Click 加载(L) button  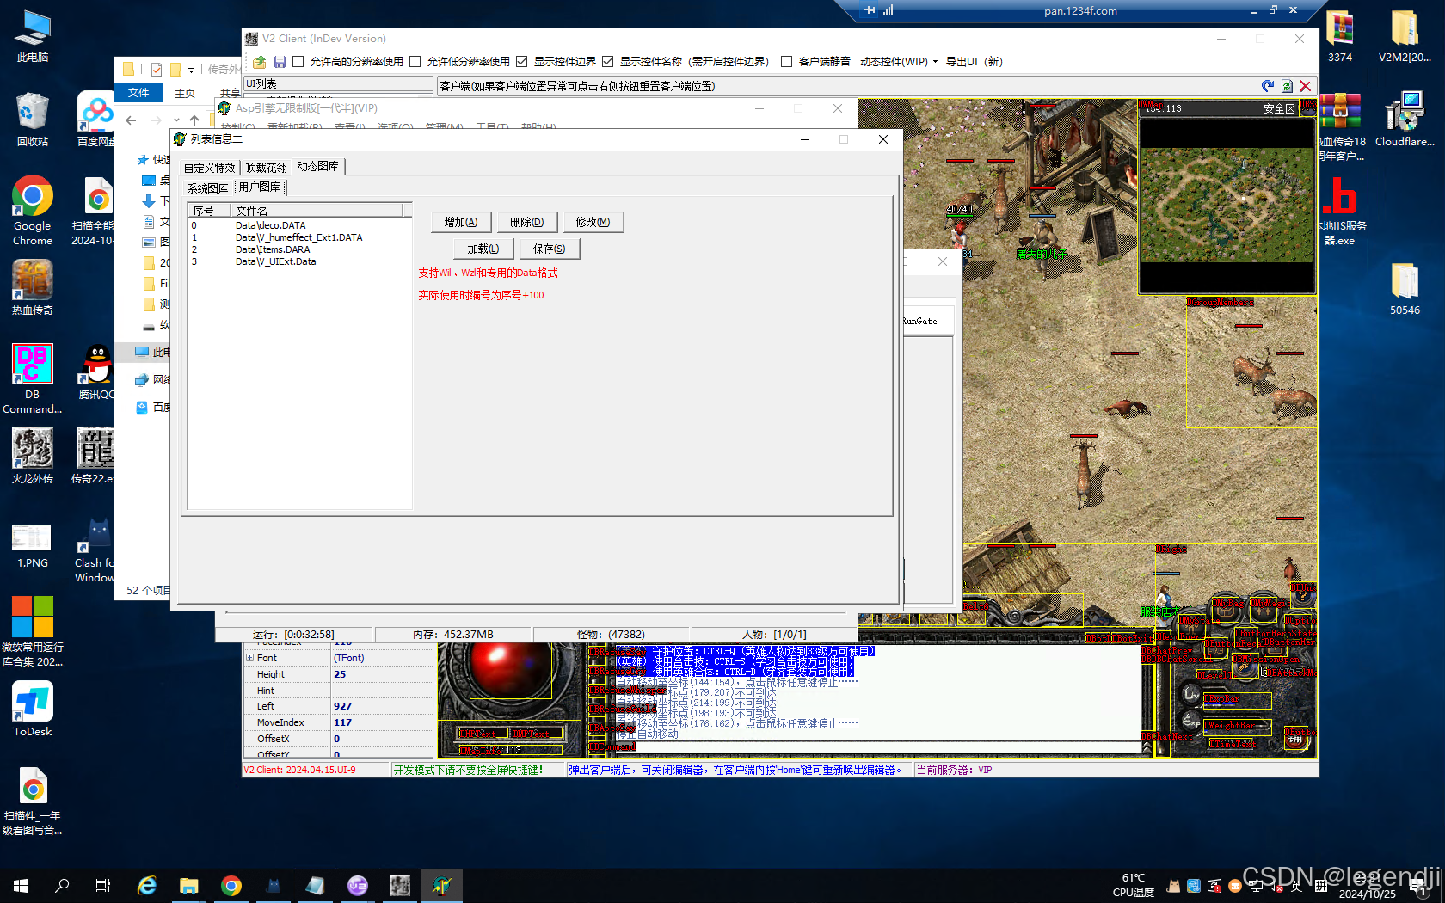tap(483, 249)
